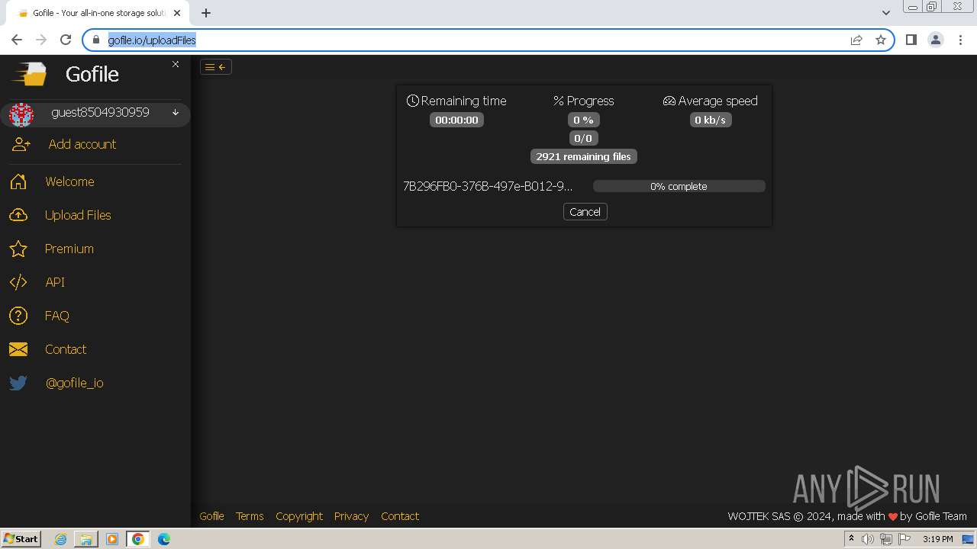Click the Average speed gauge icon
The image size is (977, 549).
[x=669, y=101]
